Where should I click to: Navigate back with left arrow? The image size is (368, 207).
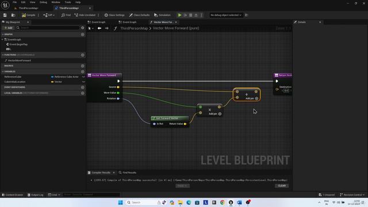[x=99, y=28]
